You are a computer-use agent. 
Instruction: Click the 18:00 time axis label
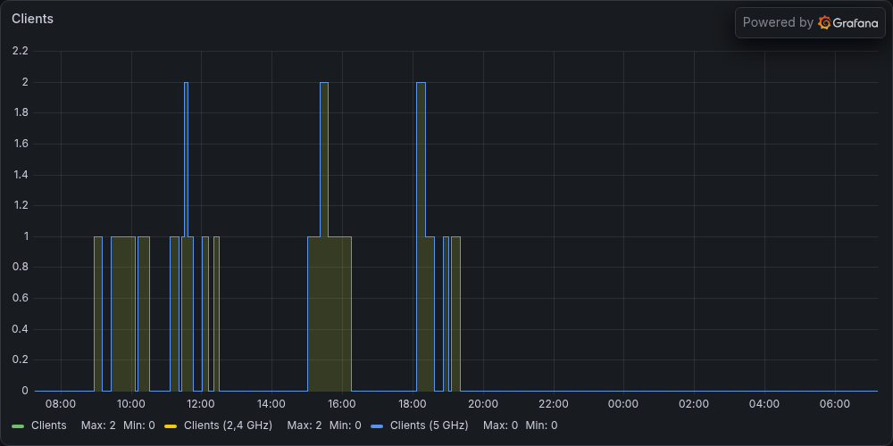[x=413, y=404]
